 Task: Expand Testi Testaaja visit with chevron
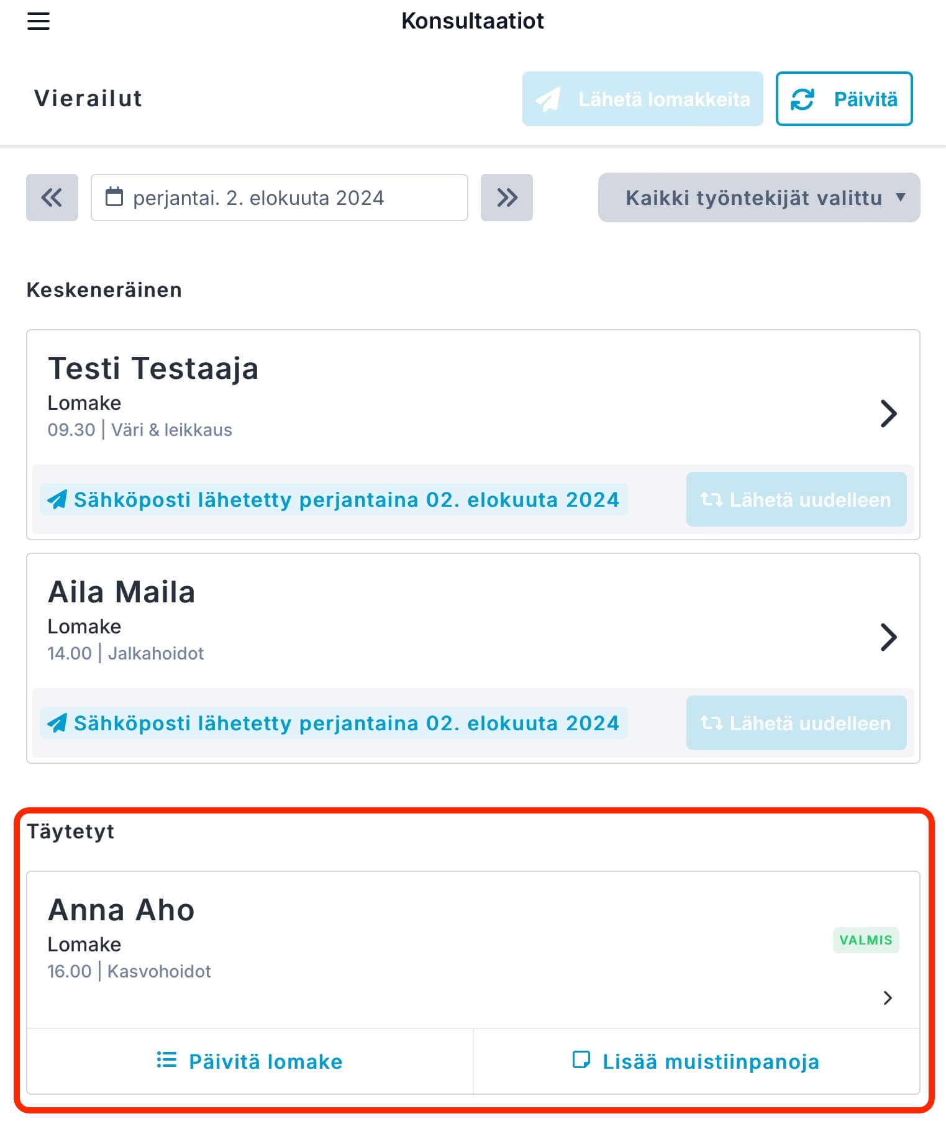(x=889, y=414)
